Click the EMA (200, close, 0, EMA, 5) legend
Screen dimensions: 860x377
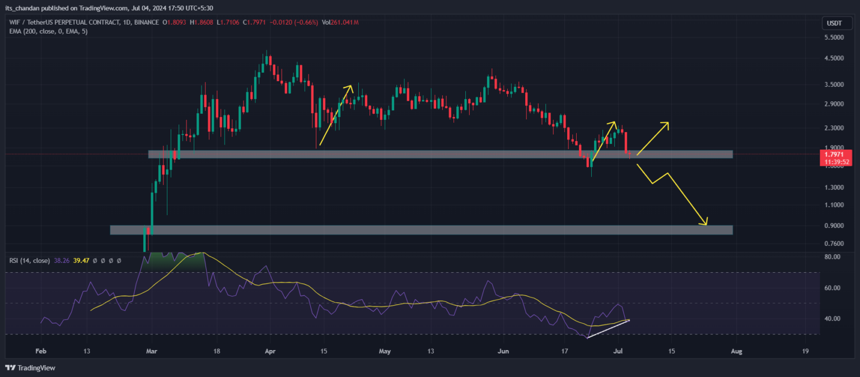click(49, 31)
